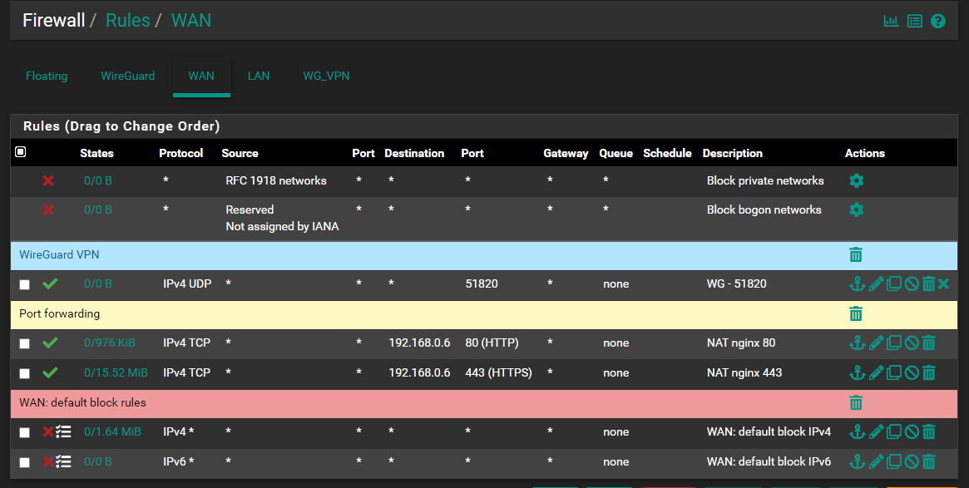The width and height of the screenshot is (969, 488).
Task: Tick the checkbox for the IPv6 default block rule
Action: click(x=25, y=462)
